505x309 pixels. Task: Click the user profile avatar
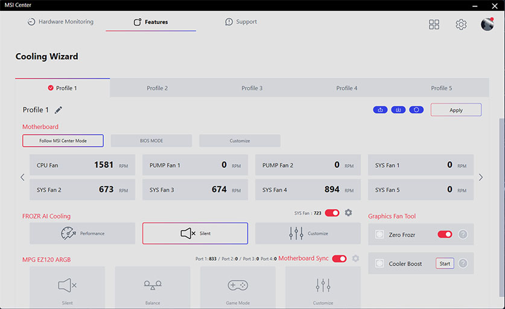(x=487, y=24)
